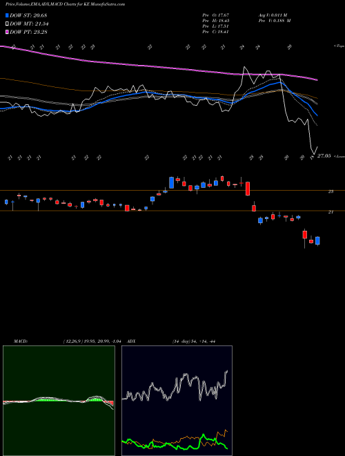Click the 'Pre H: 18.45' value
Screen dimensions: 345x456
[x=216, y=21]
